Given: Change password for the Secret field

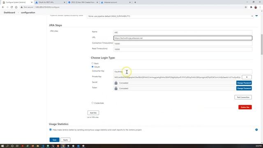Looking at the screenshot, I should pyautogui.click(x=244, y=83).
